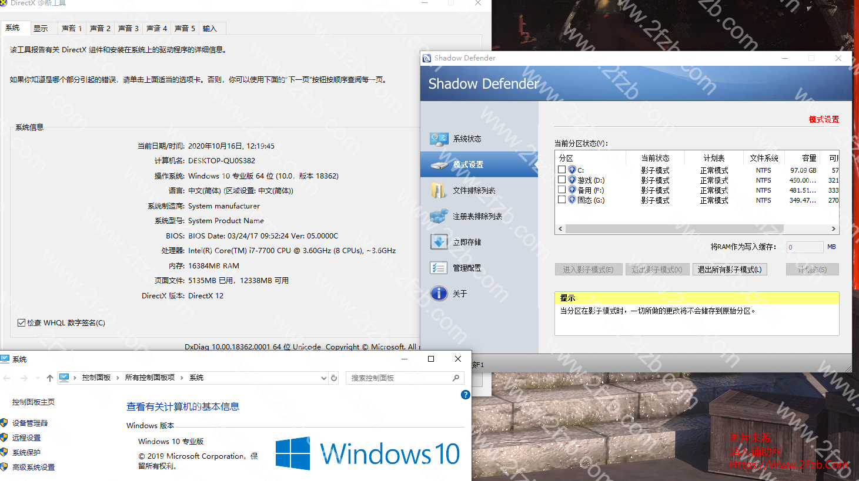Open 设备管理器 link
Screen dimensions: 859x481
30,423
